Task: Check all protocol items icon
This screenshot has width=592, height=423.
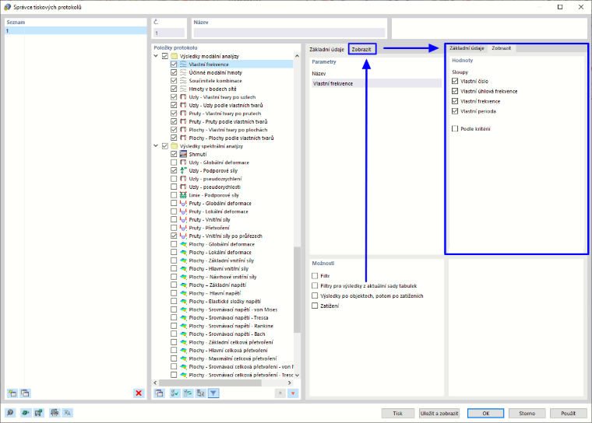Action: pos(174,393)
